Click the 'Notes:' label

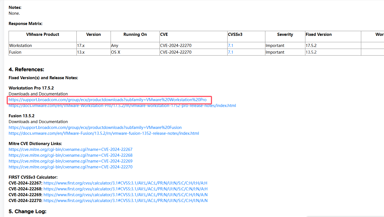(15, 8)
